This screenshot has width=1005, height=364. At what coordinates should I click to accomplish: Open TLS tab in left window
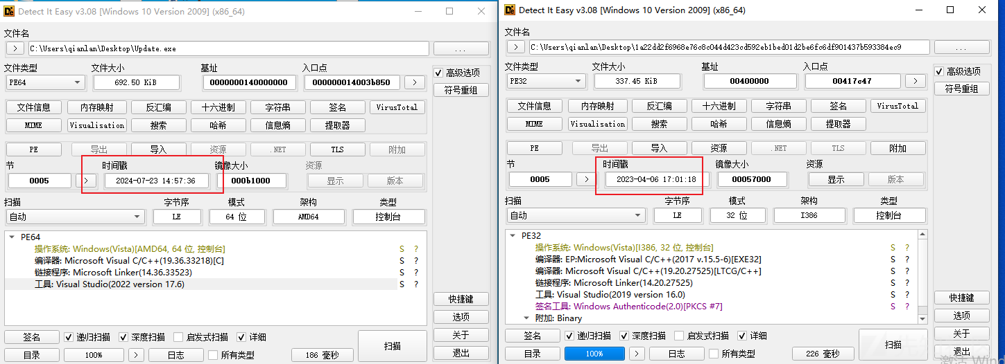coord(338,149)
